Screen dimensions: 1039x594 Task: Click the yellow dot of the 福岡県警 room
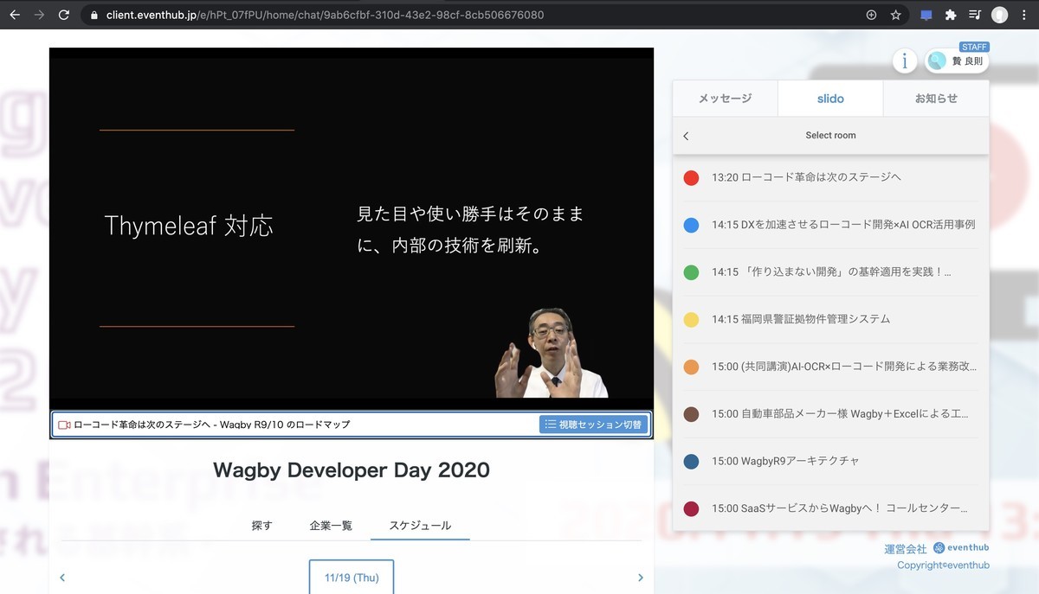tap(691, 319)
